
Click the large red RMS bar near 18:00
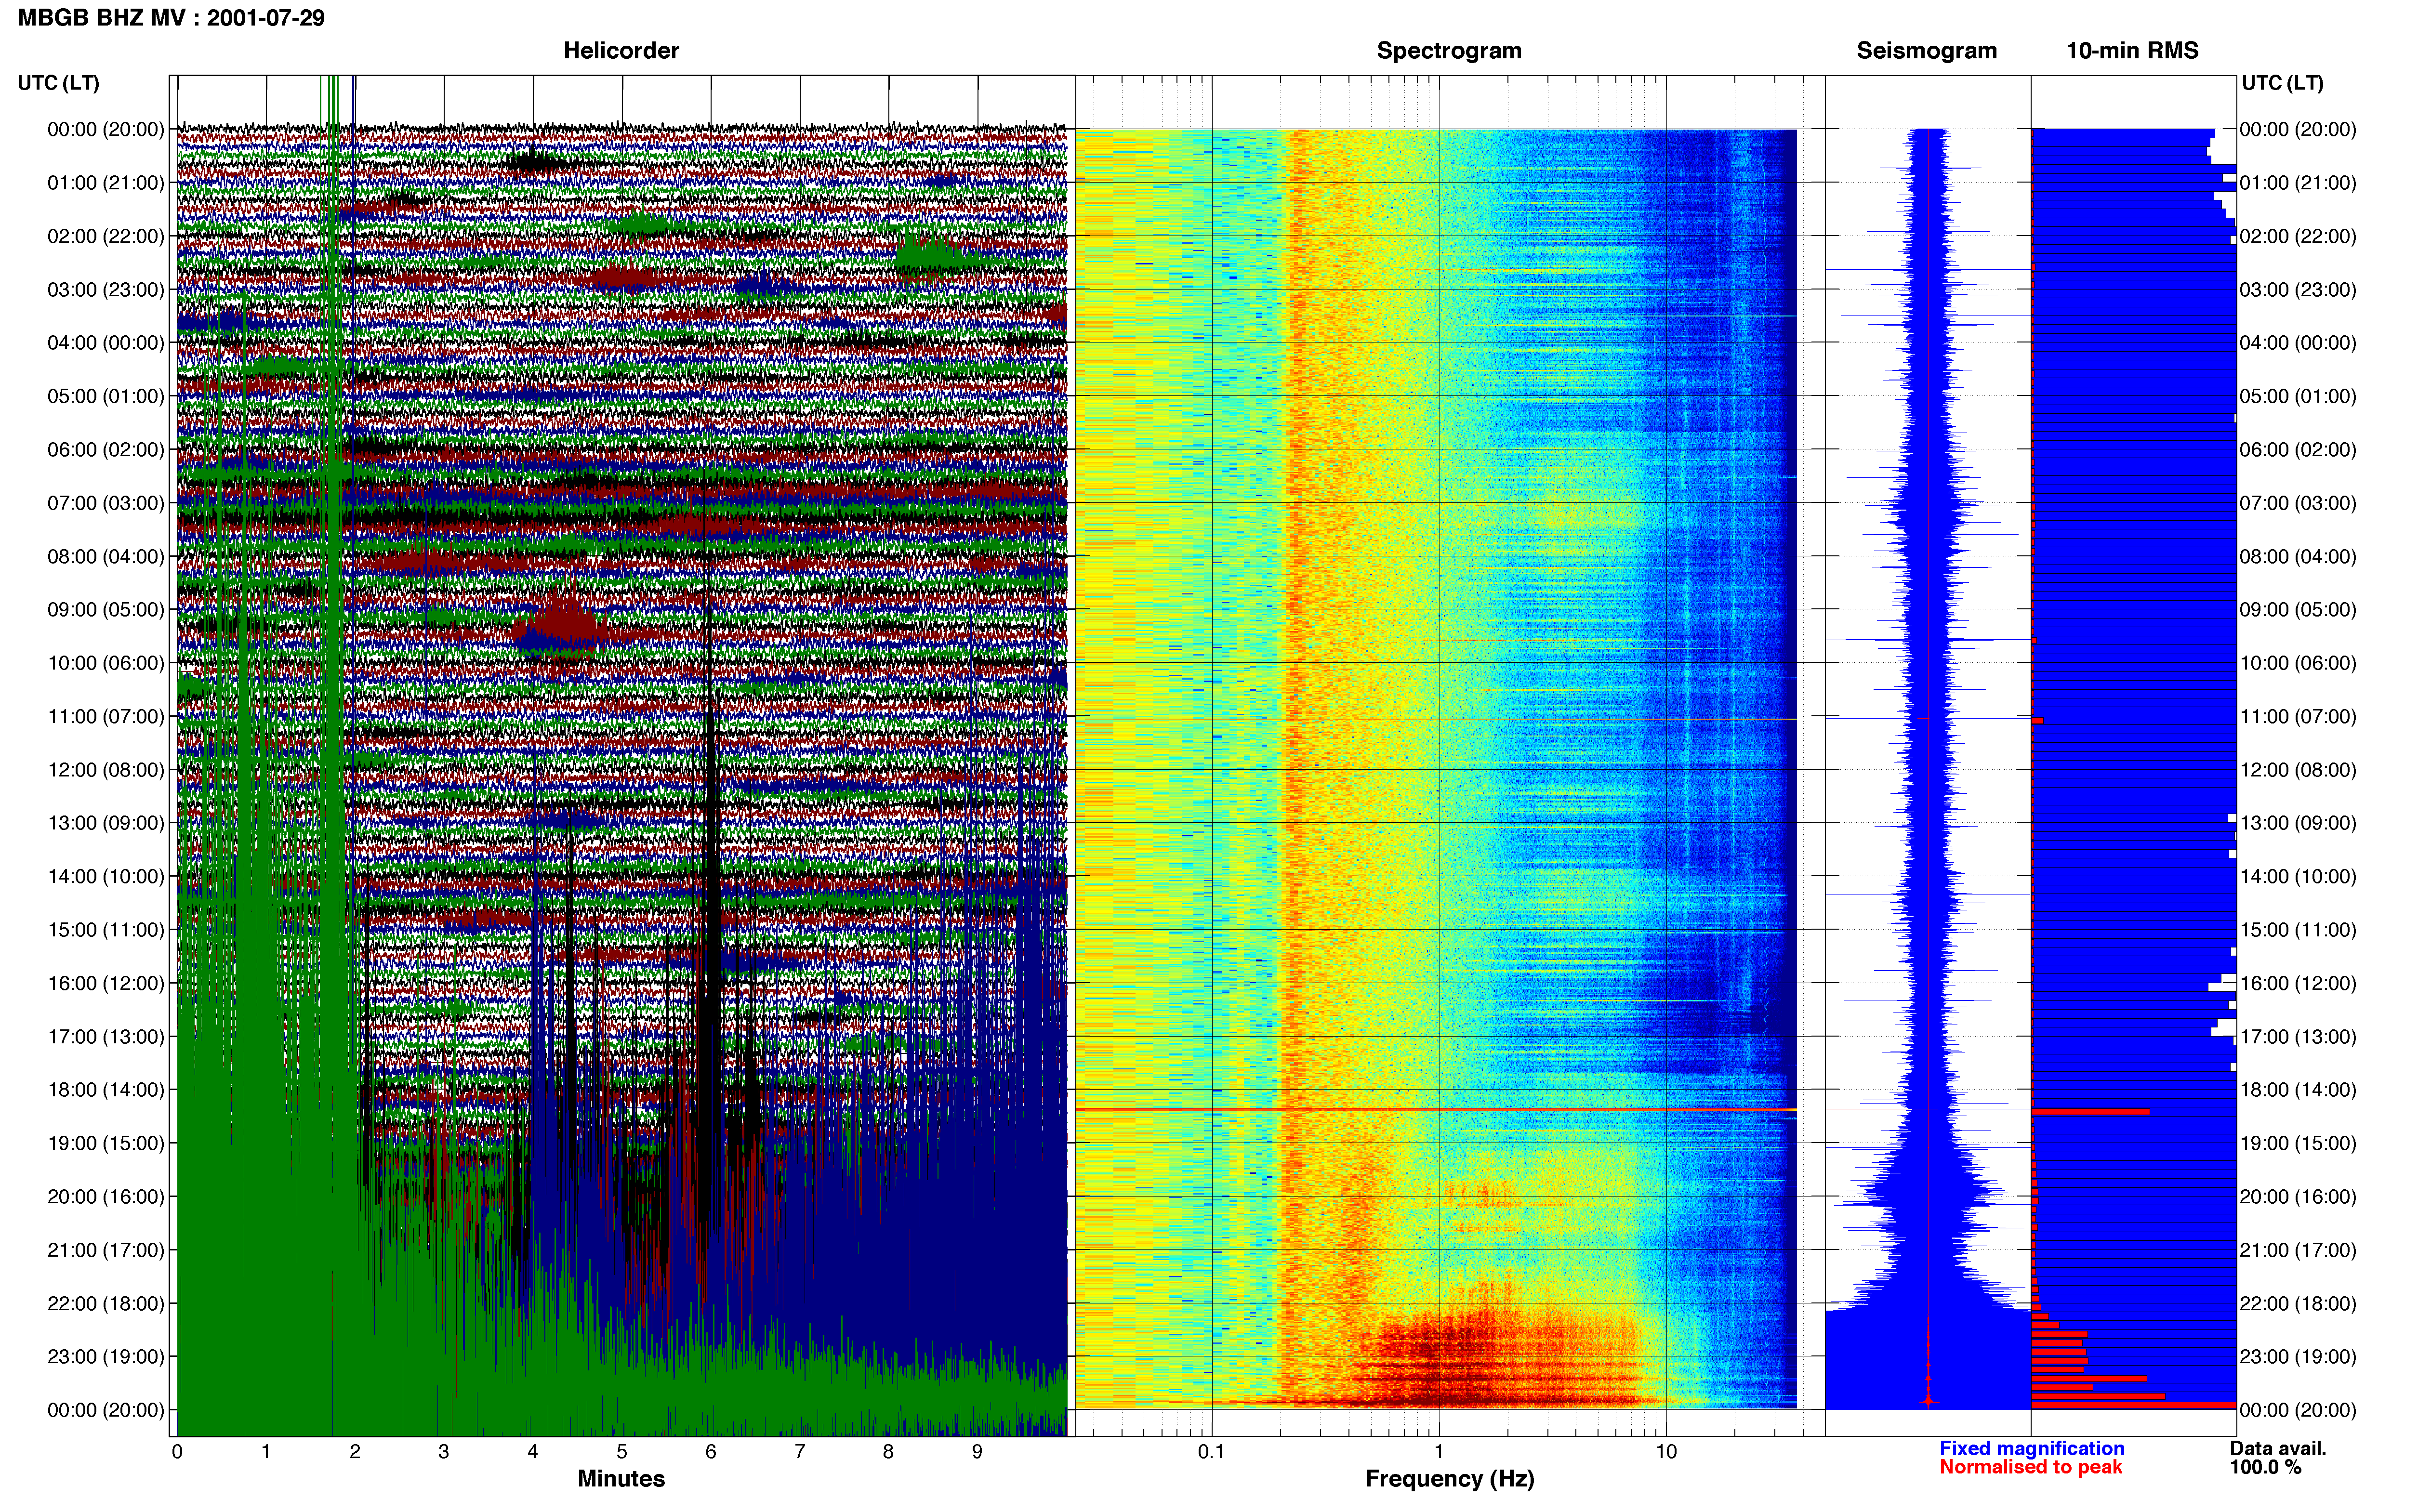point(2090,1111)
